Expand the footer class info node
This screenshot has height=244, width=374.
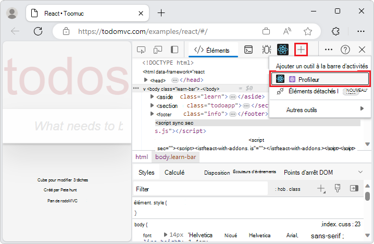point(152,114)
